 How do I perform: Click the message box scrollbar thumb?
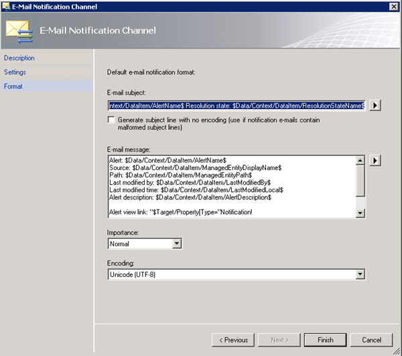[x=360, y=181]
